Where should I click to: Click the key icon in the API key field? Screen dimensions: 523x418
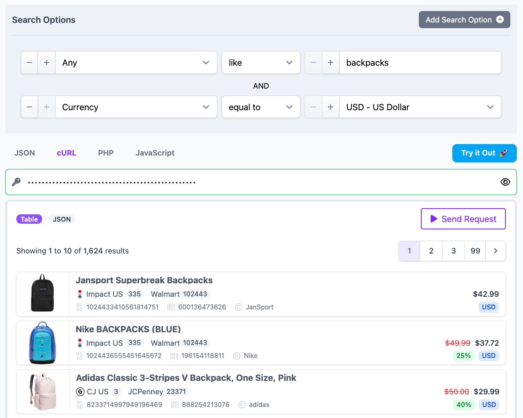pyautogui.click(x=16, y=182)
